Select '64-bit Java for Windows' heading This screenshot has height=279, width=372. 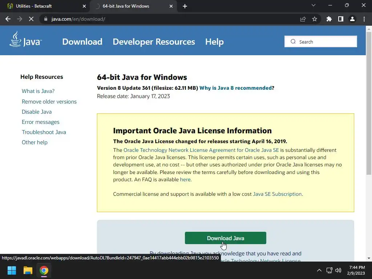click(x=142, y=77)
